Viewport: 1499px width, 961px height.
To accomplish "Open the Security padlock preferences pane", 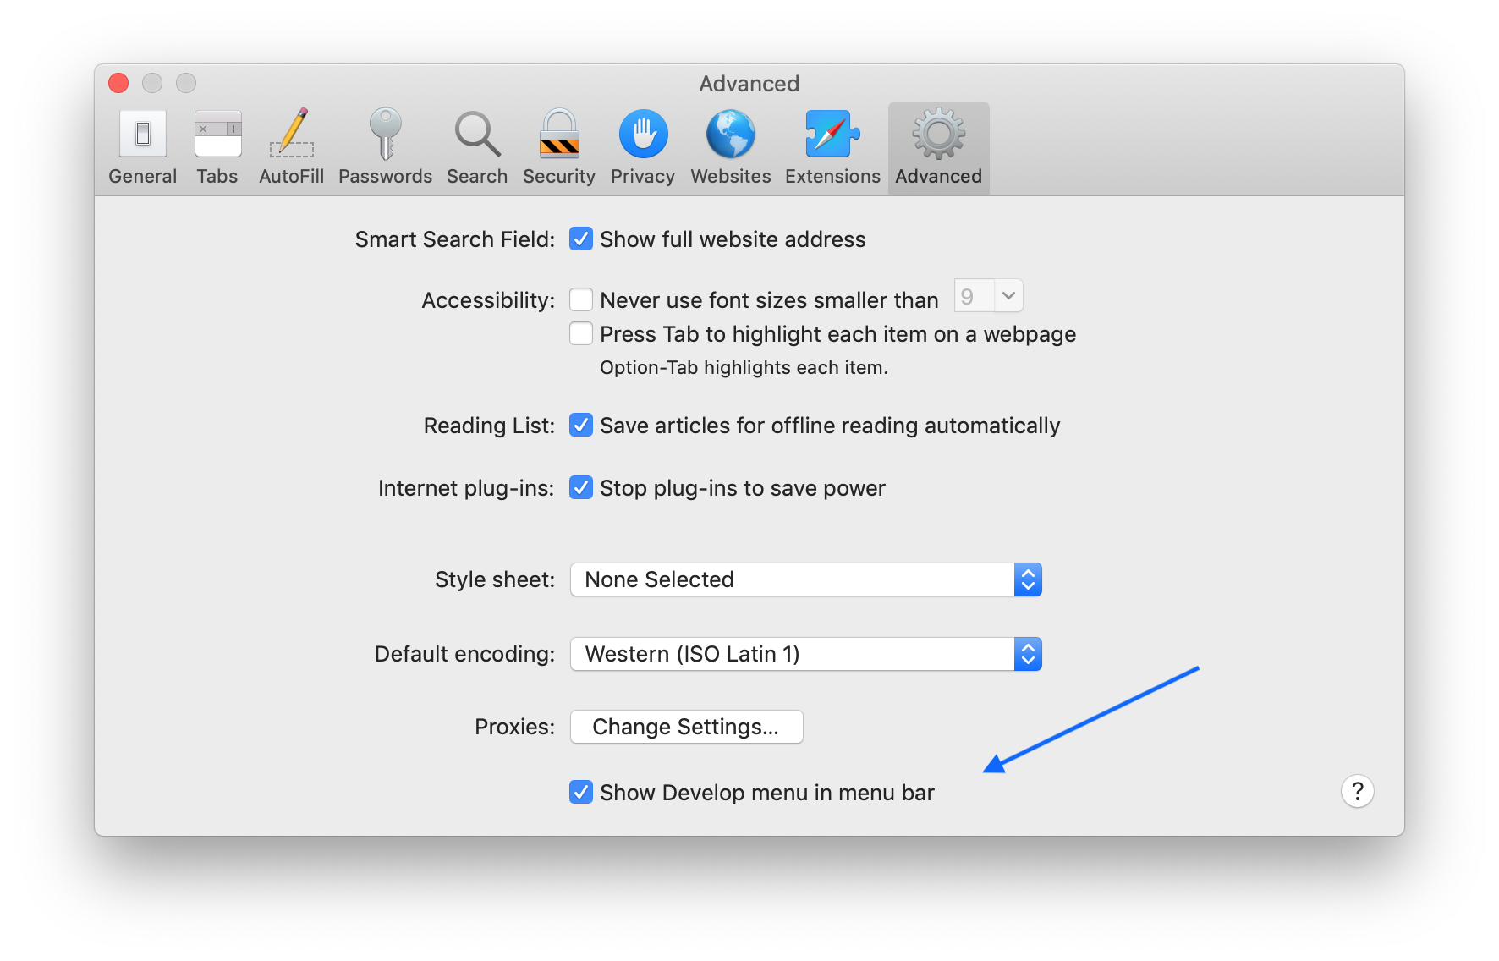I will [559, 148].
